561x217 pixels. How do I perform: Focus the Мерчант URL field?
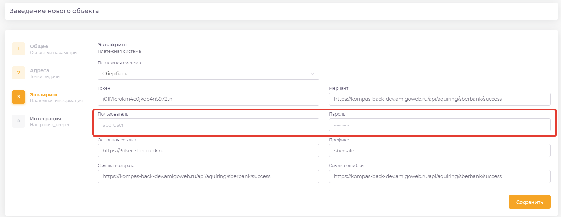tap(439, 99)
